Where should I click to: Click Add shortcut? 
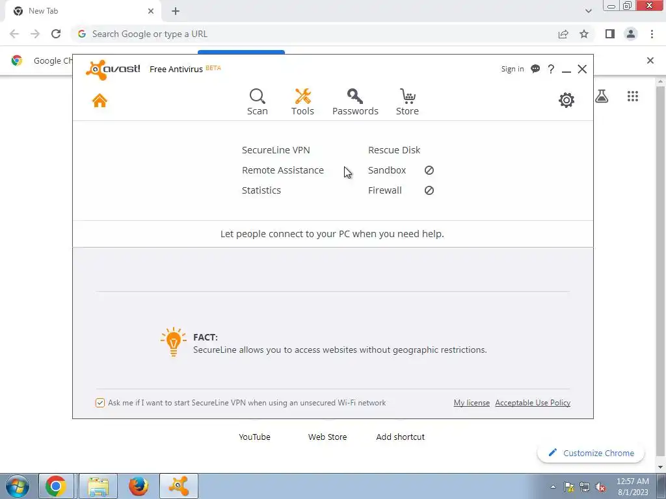pos(400,437)
